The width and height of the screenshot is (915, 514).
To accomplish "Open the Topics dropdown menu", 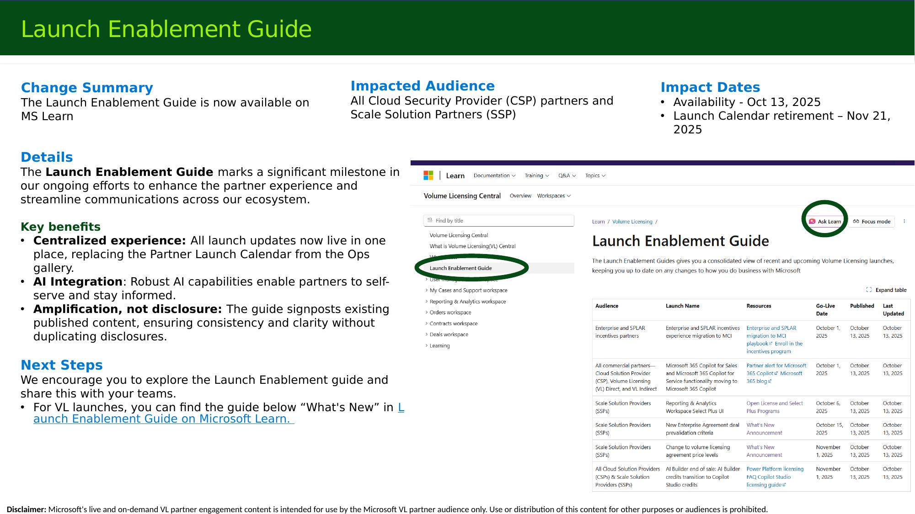I will click(595, 175).
